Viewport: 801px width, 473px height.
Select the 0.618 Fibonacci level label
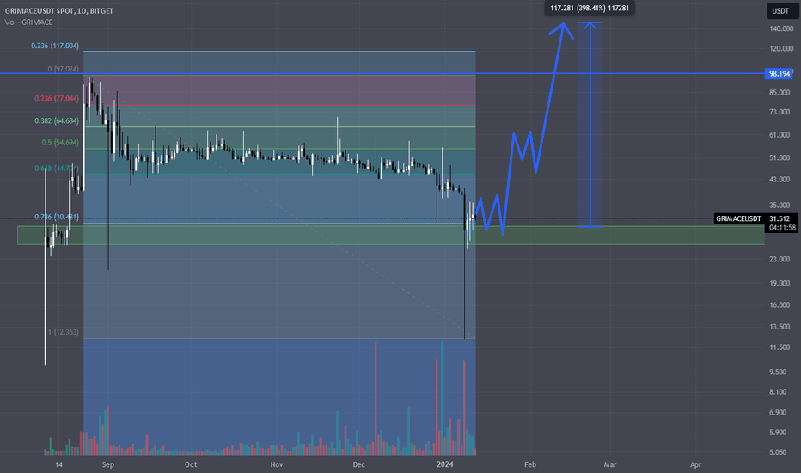coord(57,168)
